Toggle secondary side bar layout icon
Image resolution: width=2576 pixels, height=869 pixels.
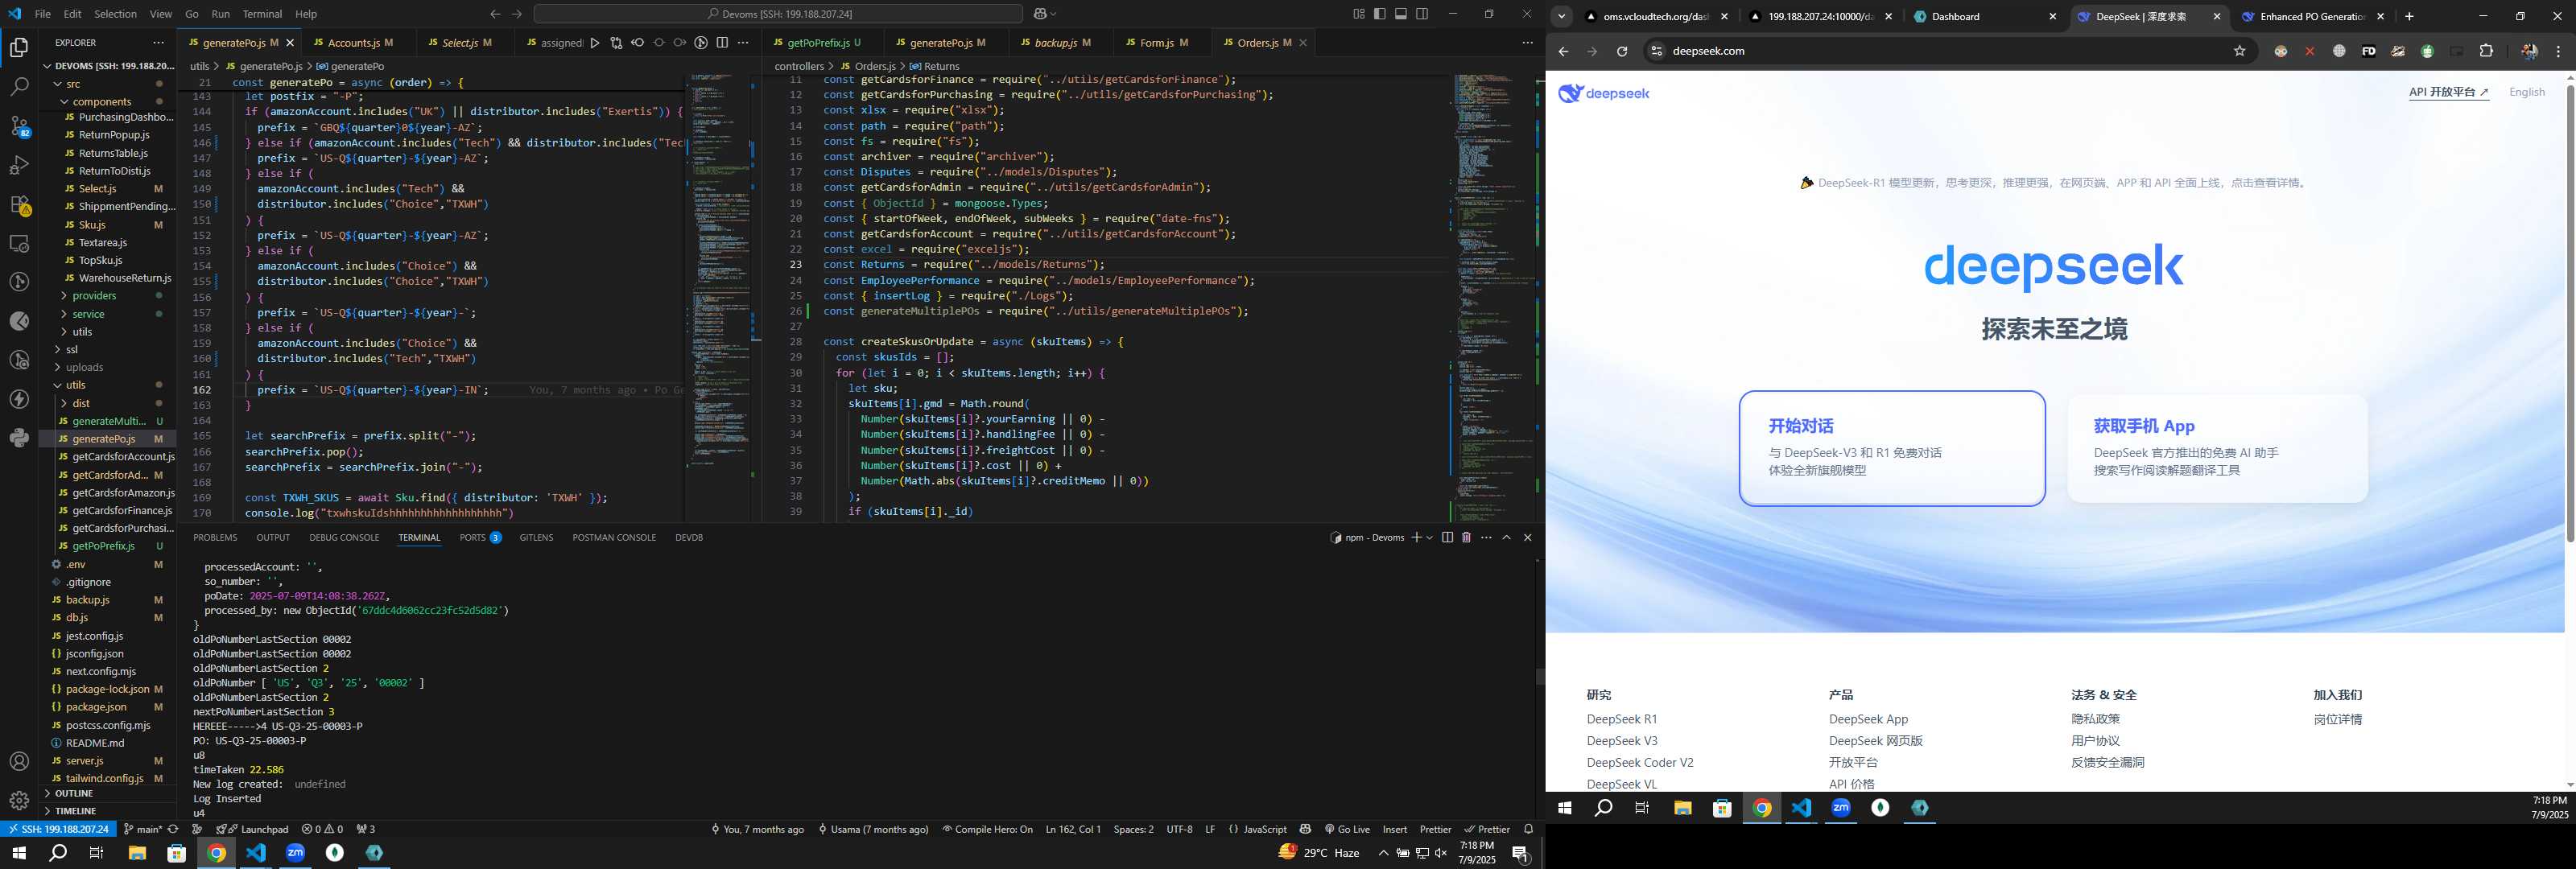[x=1422, y=14]
